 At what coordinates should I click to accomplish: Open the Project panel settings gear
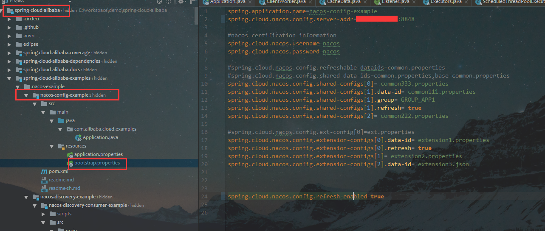[x=181, y=2]
